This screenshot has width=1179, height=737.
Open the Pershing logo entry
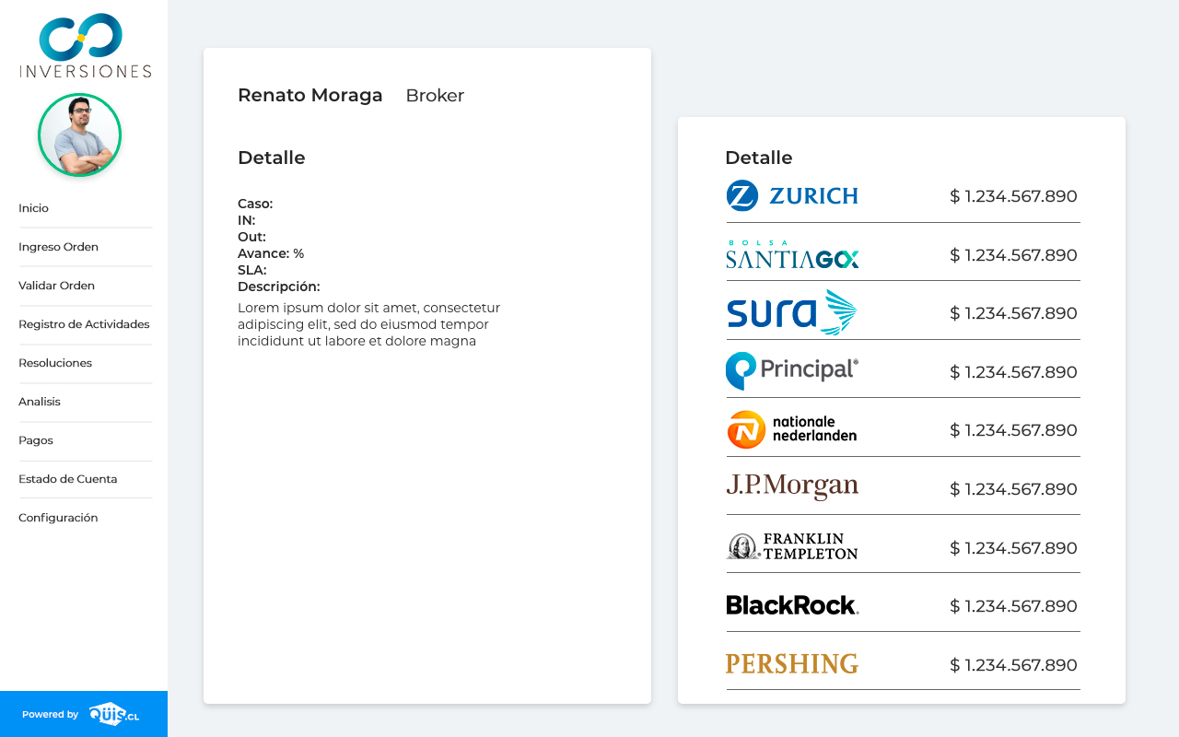click(x=792, y=663)
